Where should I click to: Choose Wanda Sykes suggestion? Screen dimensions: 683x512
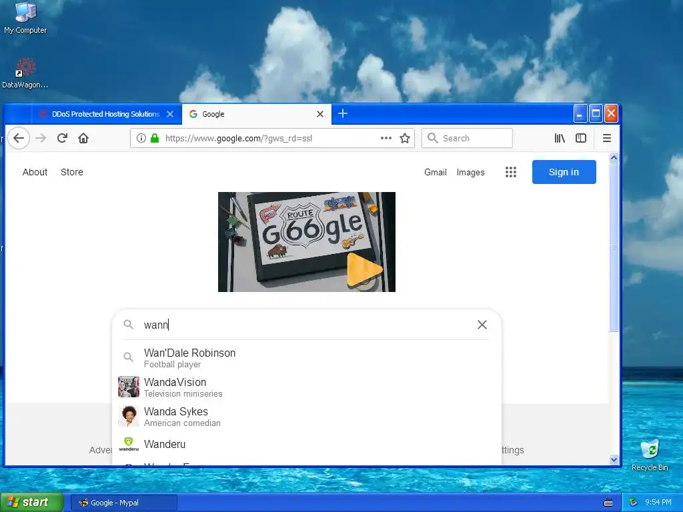(307, 417)
